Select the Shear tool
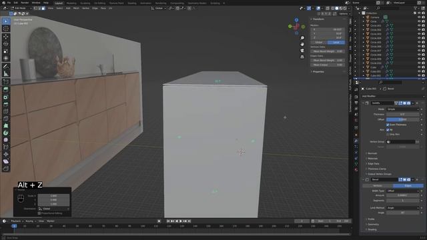Screen dimensions: 427x240 pos(6,161)
